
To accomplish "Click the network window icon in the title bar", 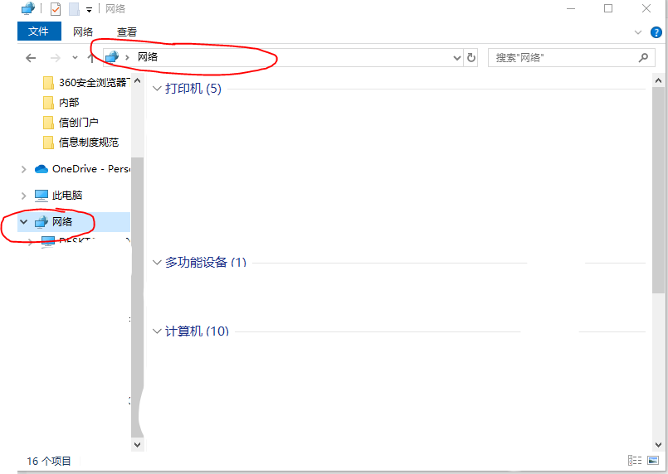I will (28, 8).
